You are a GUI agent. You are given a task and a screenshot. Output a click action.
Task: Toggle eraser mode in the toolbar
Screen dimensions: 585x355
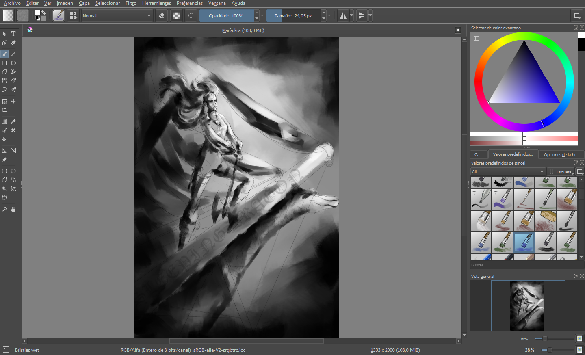[162, 15]
